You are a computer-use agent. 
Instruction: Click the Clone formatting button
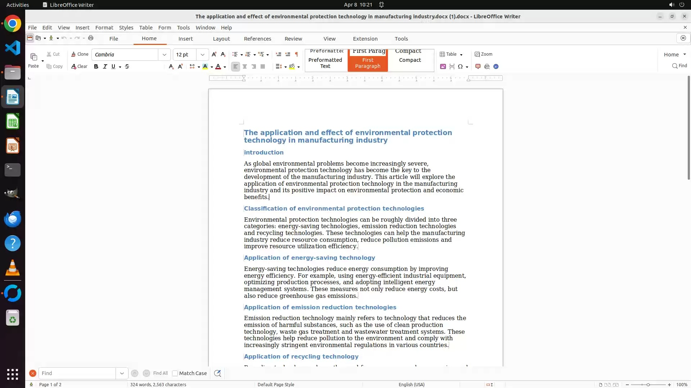[80, 54]
